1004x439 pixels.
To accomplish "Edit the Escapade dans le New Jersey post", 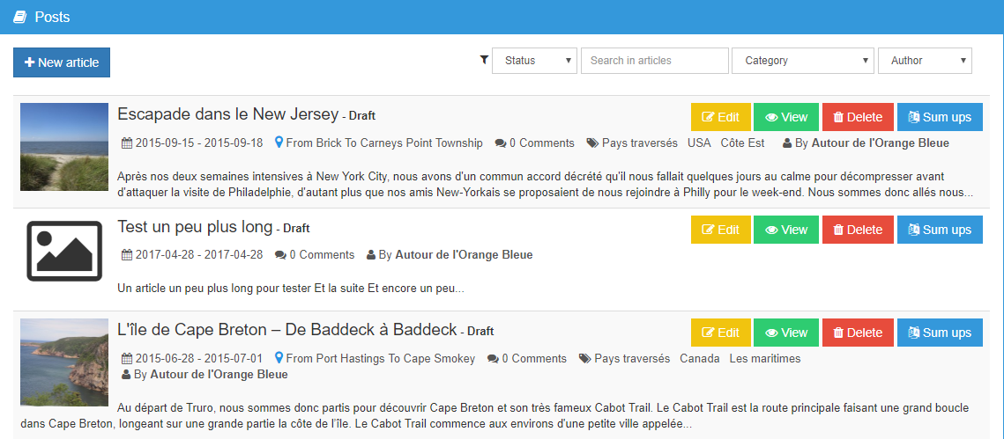I will 720,117.
